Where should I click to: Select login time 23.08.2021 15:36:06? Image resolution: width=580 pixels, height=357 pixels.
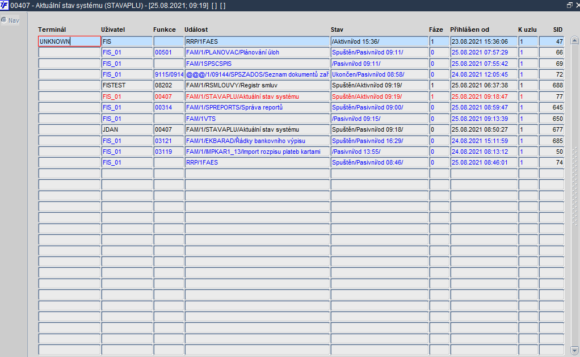[484, 41]
